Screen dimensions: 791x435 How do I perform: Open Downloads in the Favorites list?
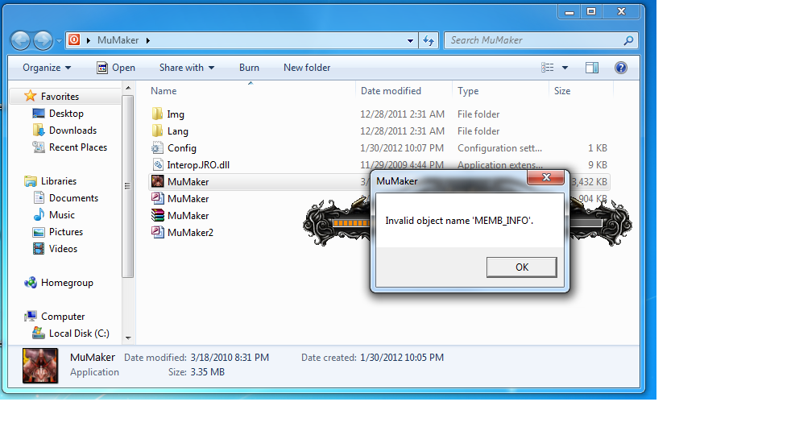coord(72,130)
